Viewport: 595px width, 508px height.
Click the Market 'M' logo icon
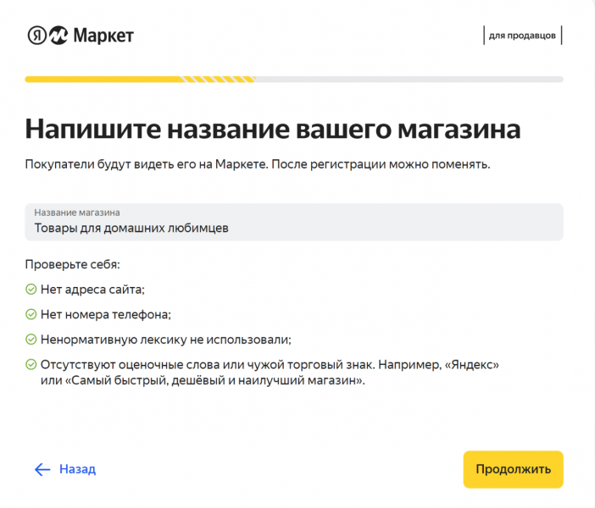click(x=58, y=36)
